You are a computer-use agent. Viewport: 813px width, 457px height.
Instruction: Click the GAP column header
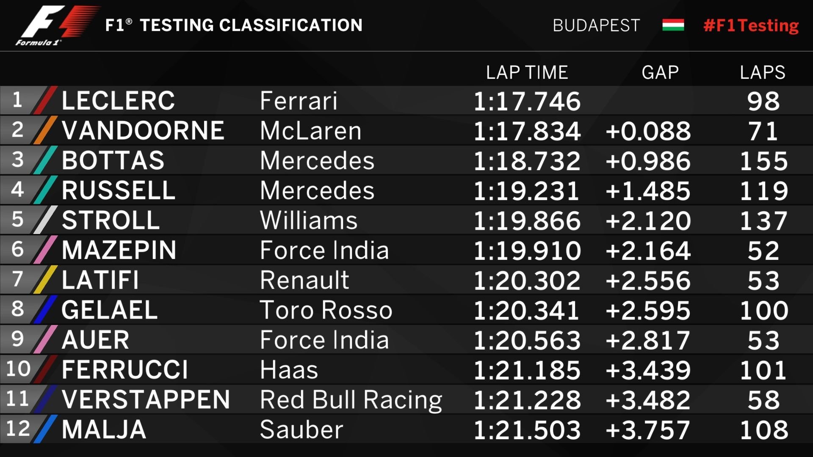[660, 72]
